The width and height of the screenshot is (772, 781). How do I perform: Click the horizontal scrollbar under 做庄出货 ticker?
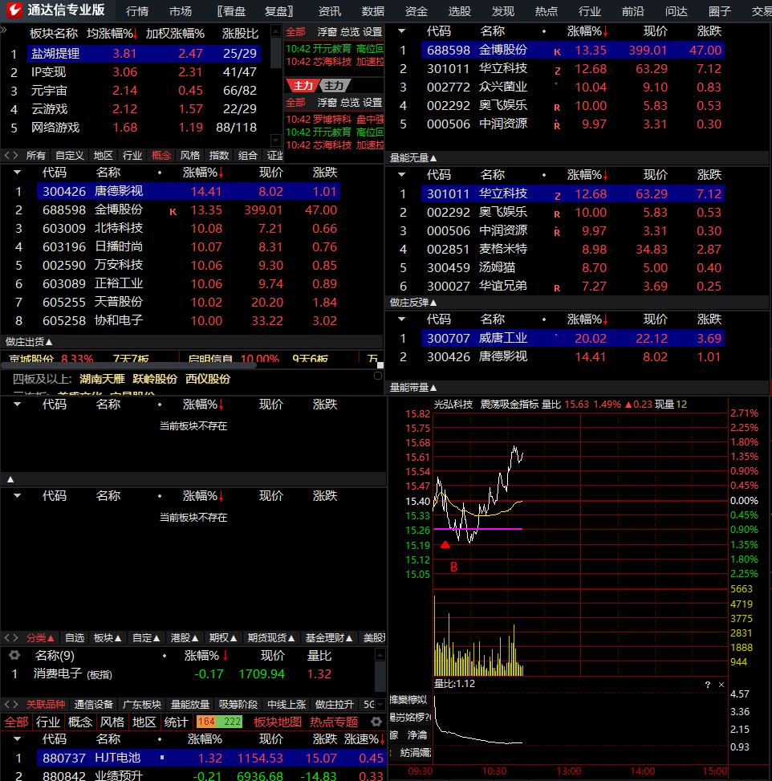pyautogui.click(x=129, y=365)
